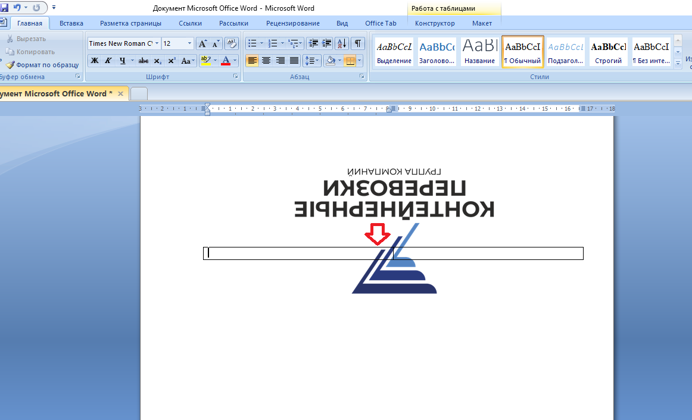The image size is (692, 420).
Task: Open the Вставка ribbon tab
Action: pos(71,23)
